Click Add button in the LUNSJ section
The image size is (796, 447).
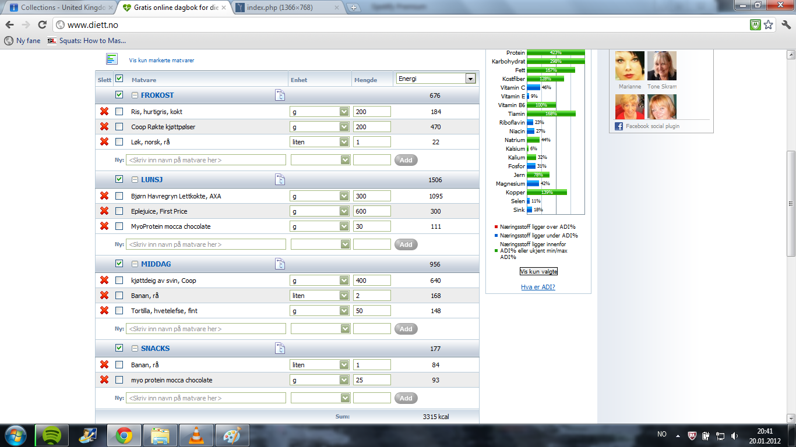[x=406, y=244]
